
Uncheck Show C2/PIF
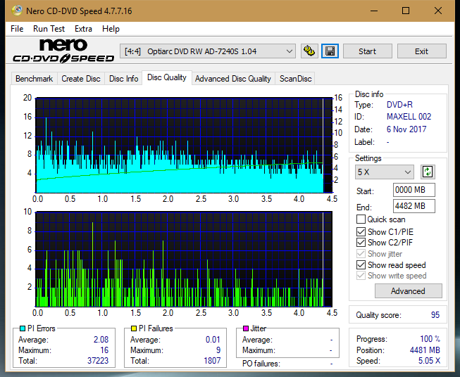pos(361,243)
